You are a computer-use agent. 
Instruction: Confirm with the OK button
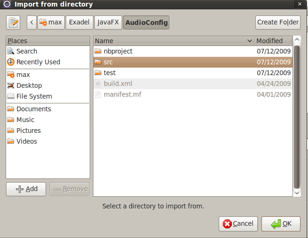281,223
